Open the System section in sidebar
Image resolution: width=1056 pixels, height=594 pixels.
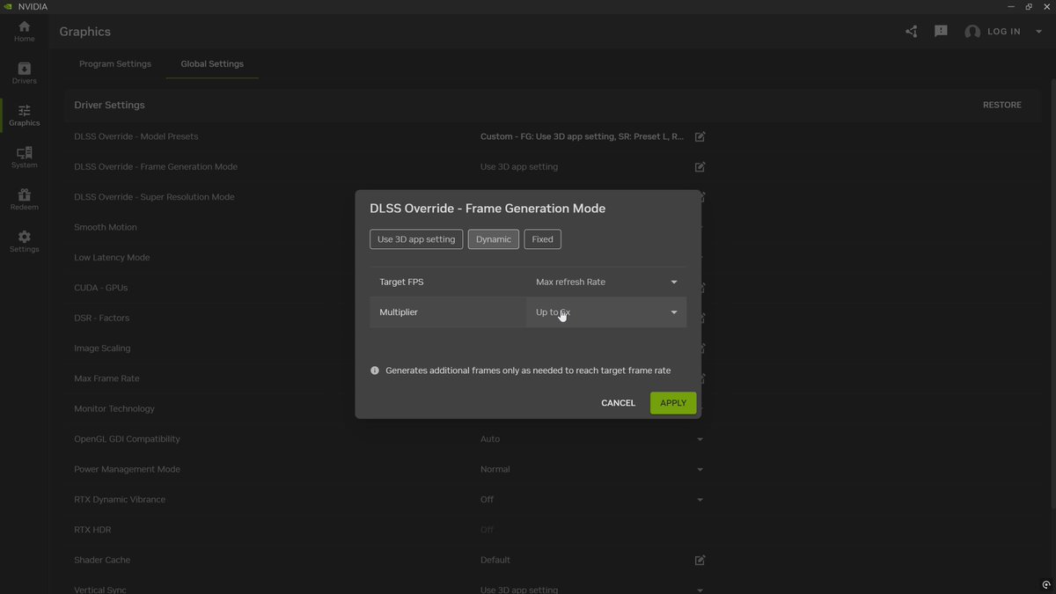click(24, 158)
